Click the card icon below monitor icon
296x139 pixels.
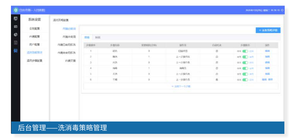pyautogui.click(x=16, y=27)
